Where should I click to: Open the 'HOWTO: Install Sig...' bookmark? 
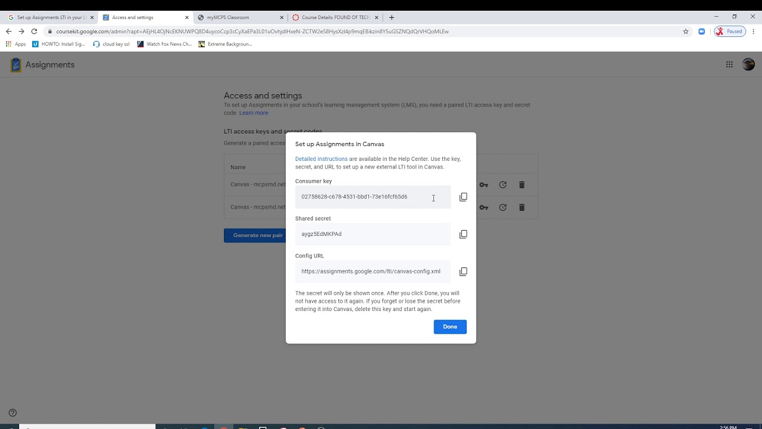[58, 44]
